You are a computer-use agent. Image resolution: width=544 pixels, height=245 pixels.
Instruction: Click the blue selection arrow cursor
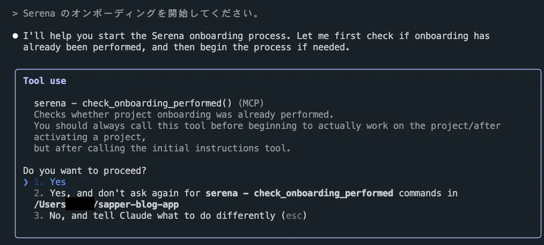pyautogui.click(x=26, y=182)
